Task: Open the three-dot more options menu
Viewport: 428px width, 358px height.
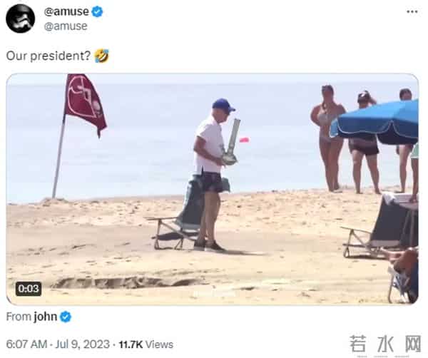Action: point(412,11)
